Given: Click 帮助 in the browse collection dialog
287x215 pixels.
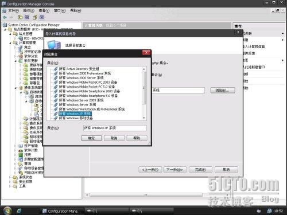Looking at the screenshot, I should click(137, 138).
